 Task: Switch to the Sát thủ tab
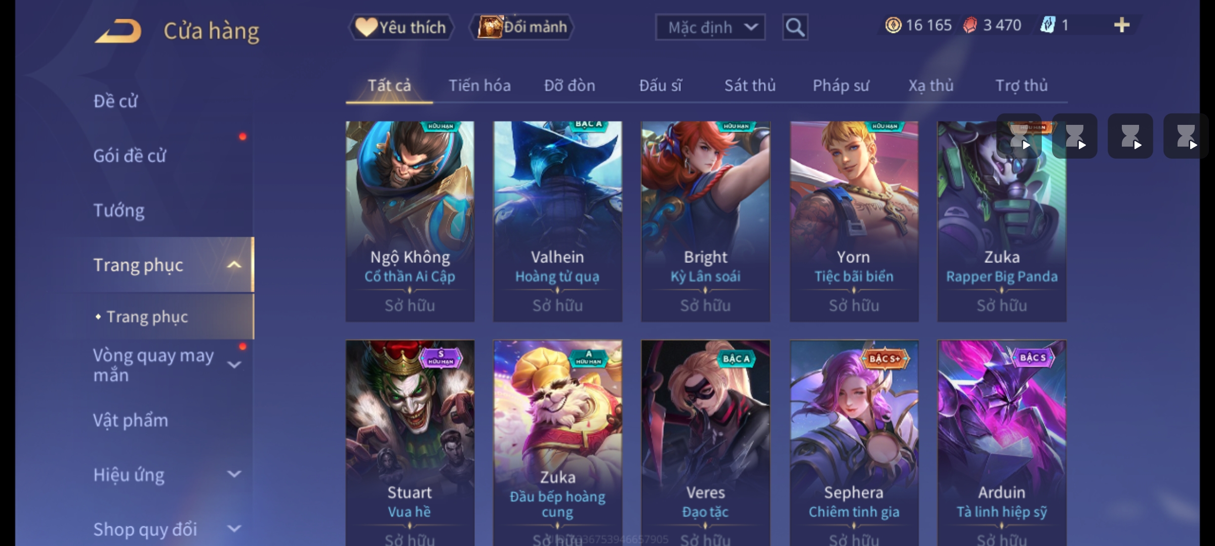click(x=750, y=85)
